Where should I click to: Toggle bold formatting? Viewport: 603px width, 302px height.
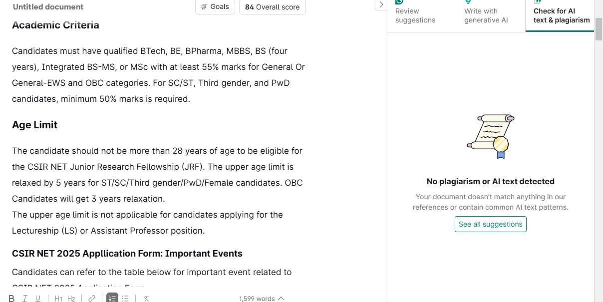point(12,299)
